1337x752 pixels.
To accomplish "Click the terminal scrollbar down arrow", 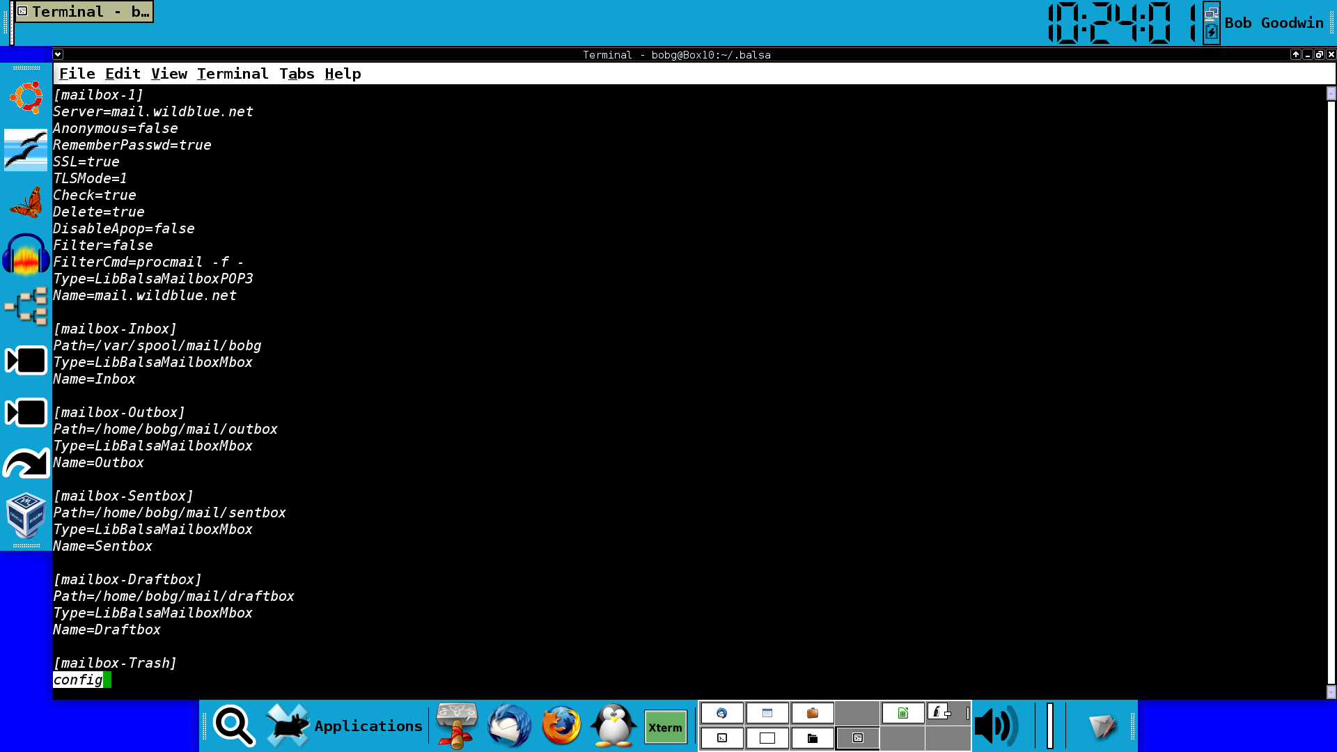I will click(x=1331, y=691).
